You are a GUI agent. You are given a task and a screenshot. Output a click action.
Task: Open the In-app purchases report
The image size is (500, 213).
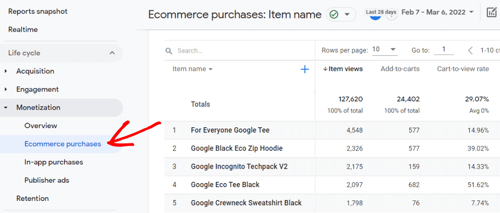pyautogui.click(x=54, y=162)
